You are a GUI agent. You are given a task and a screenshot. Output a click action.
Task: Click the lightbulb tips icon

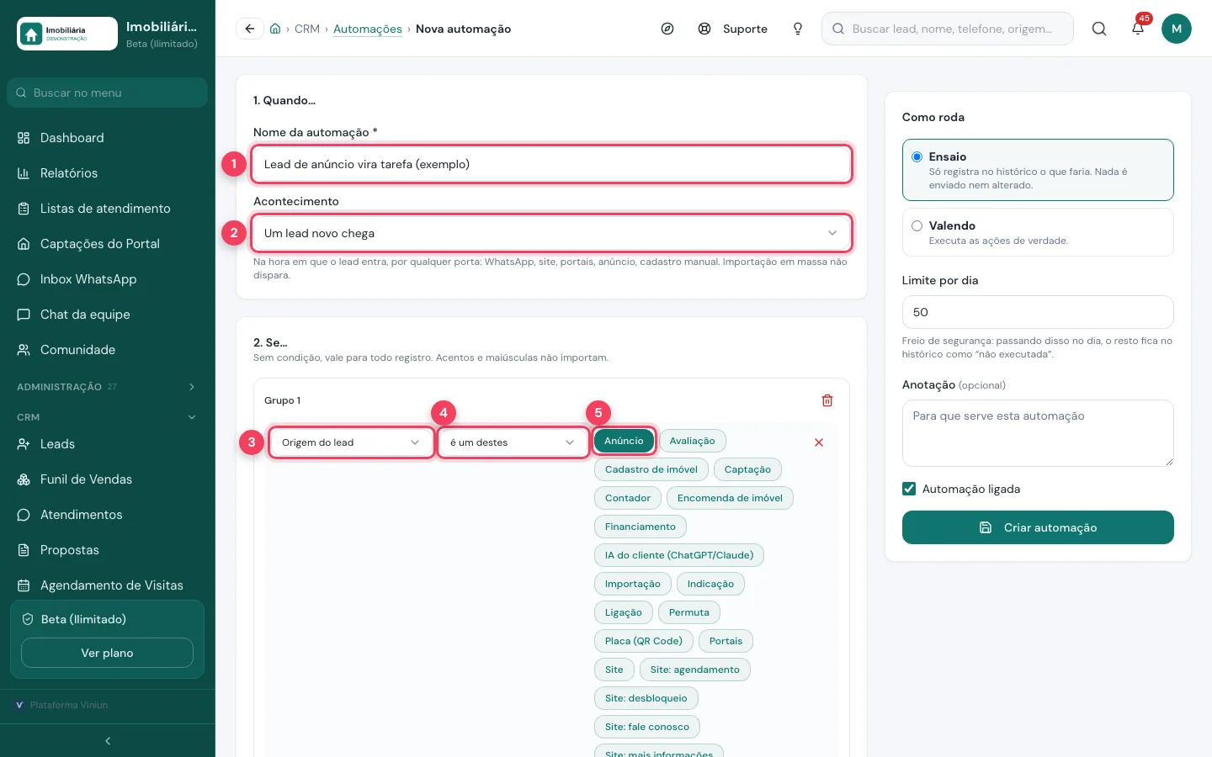coord(798,29)
